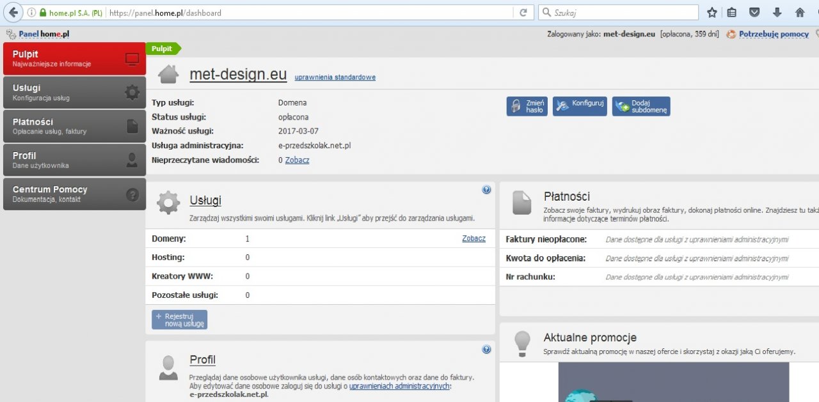Bookmark this page with the star icon
The image size is (819, 402).
pyautogui.click(x=712, y=13)
